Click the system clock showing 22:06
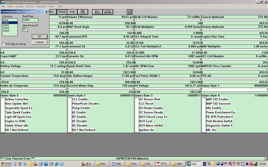The height and width of the screenshot is (167, 268). 262,164
